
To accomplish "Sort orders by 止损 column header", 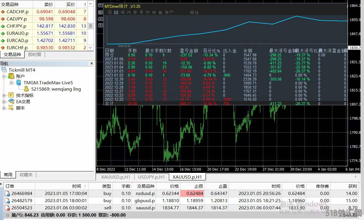I will [x=192, y=186].
